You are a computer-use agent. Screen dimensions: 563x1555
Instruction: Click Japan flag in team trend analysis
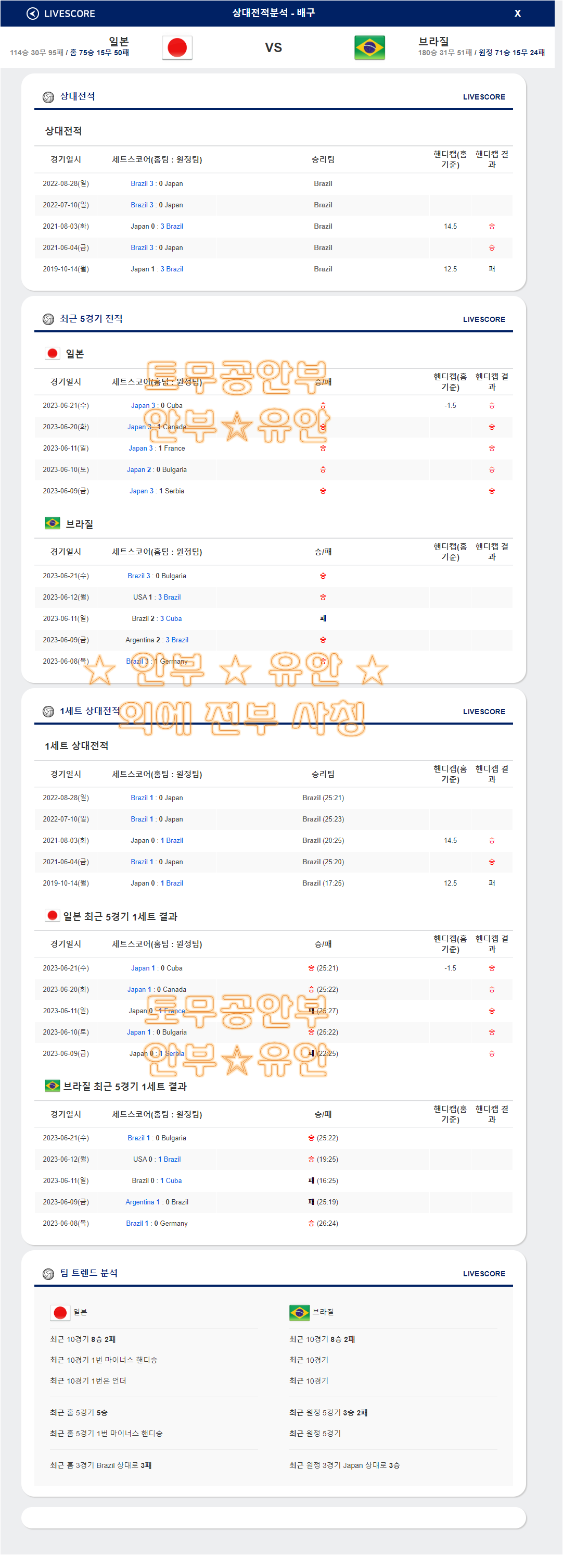click(60, 1312)
